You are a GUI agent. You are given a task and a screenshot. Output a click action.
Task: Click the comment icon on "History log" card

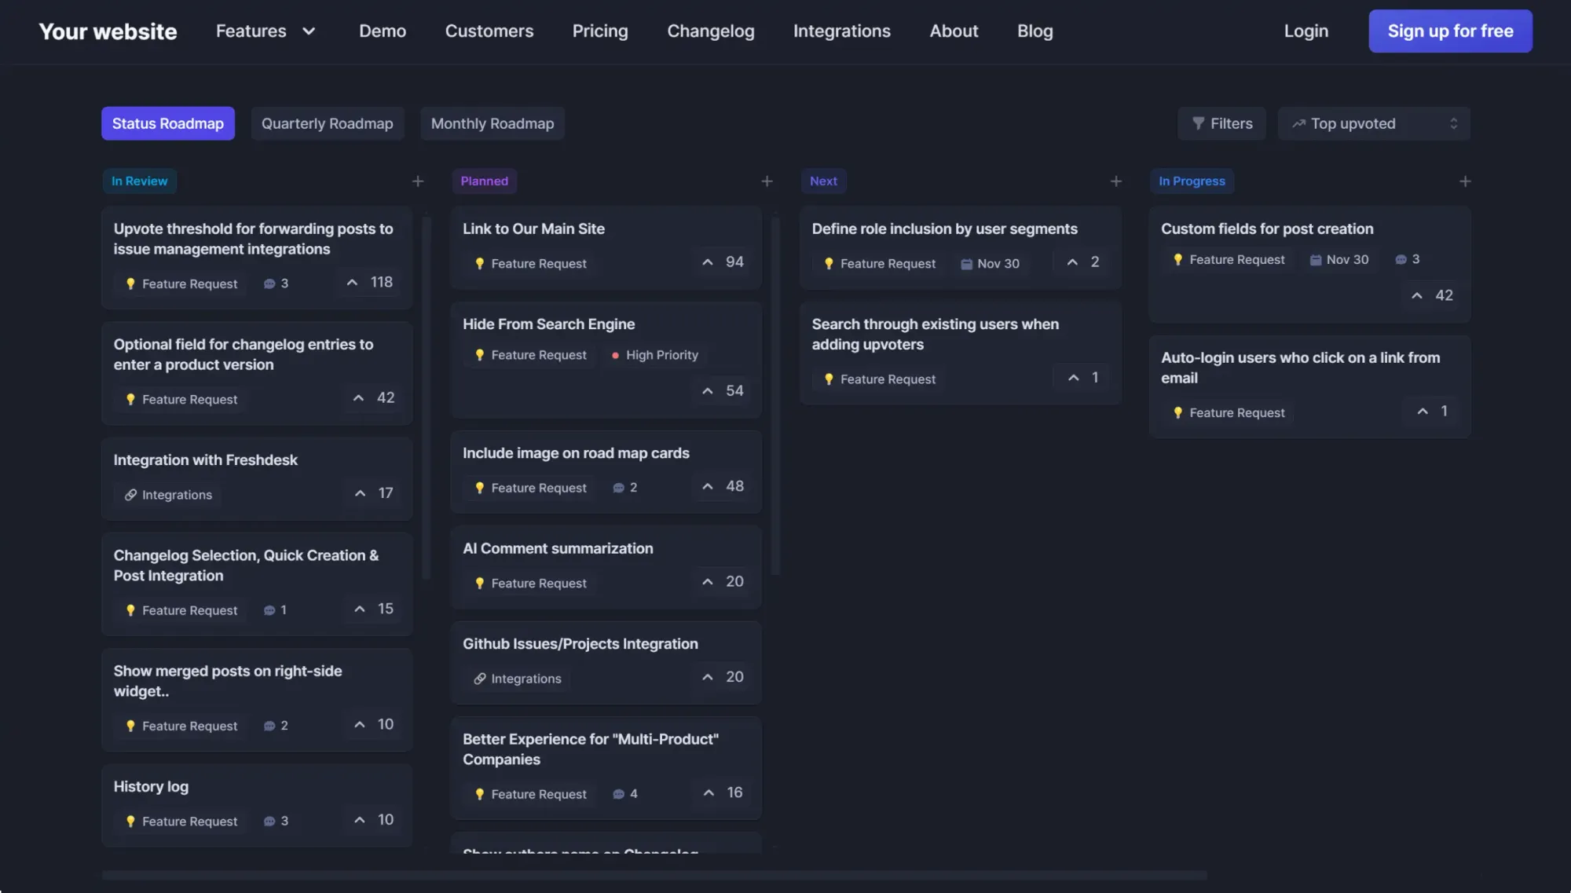pos(269,820)
